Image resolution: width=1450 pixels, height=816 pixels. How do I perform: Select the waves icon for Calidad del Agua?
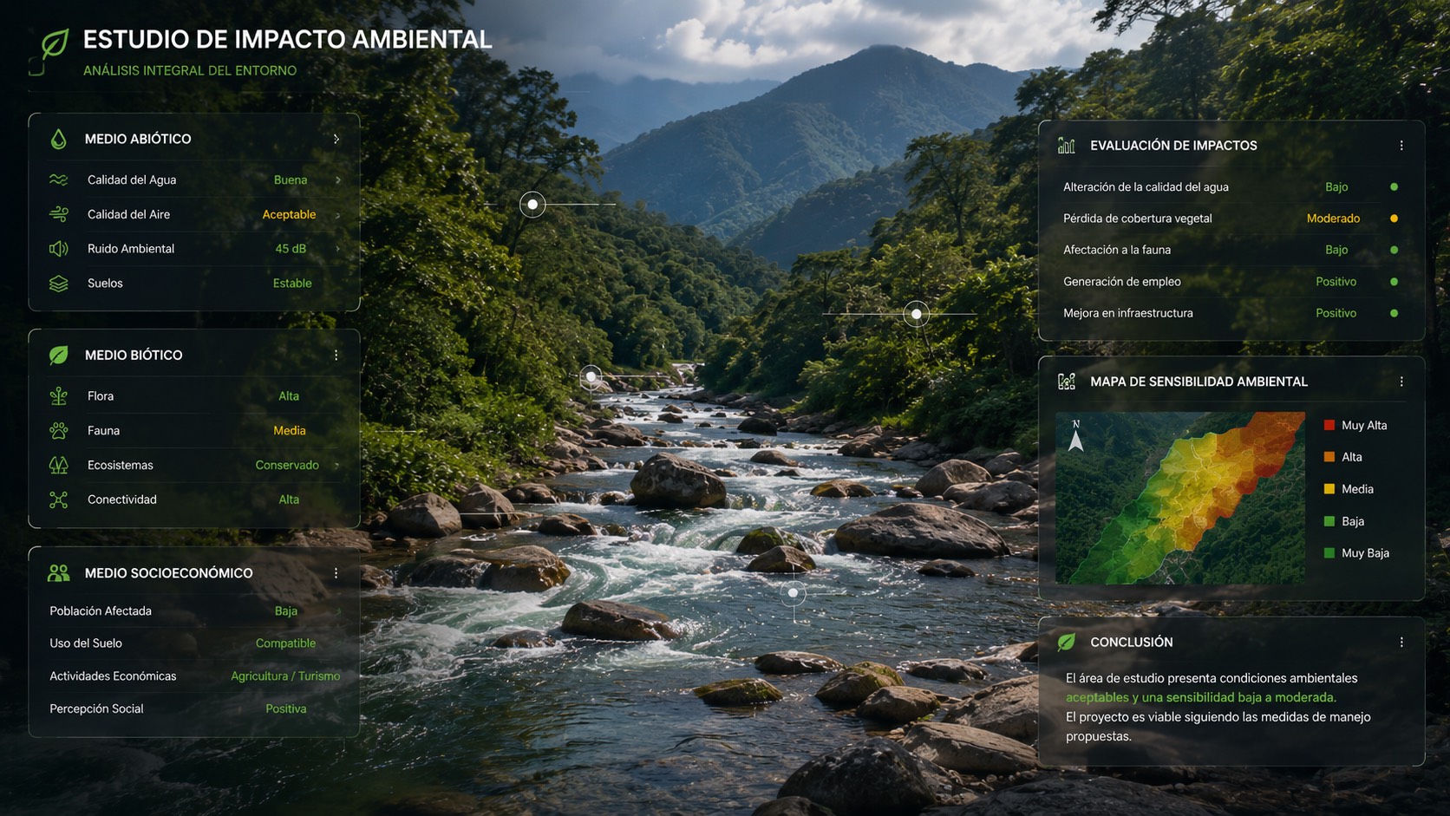point(58,180)
